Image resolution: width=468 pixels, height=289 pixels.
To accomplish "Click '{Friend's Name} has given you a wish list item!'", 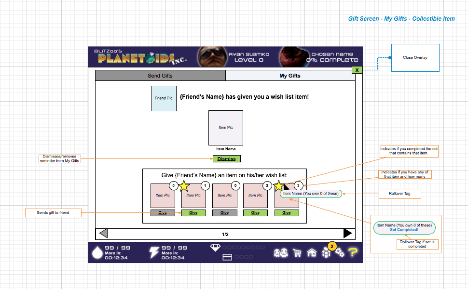I will coord(244,97).
